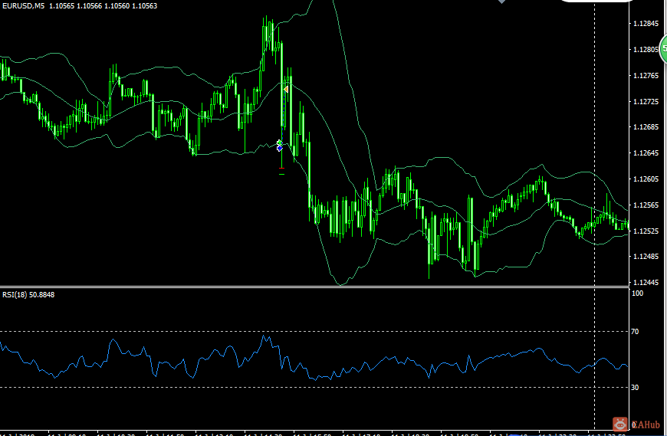Select the green arrow order marker
The image size is (667, 436).
click(280, 143)
